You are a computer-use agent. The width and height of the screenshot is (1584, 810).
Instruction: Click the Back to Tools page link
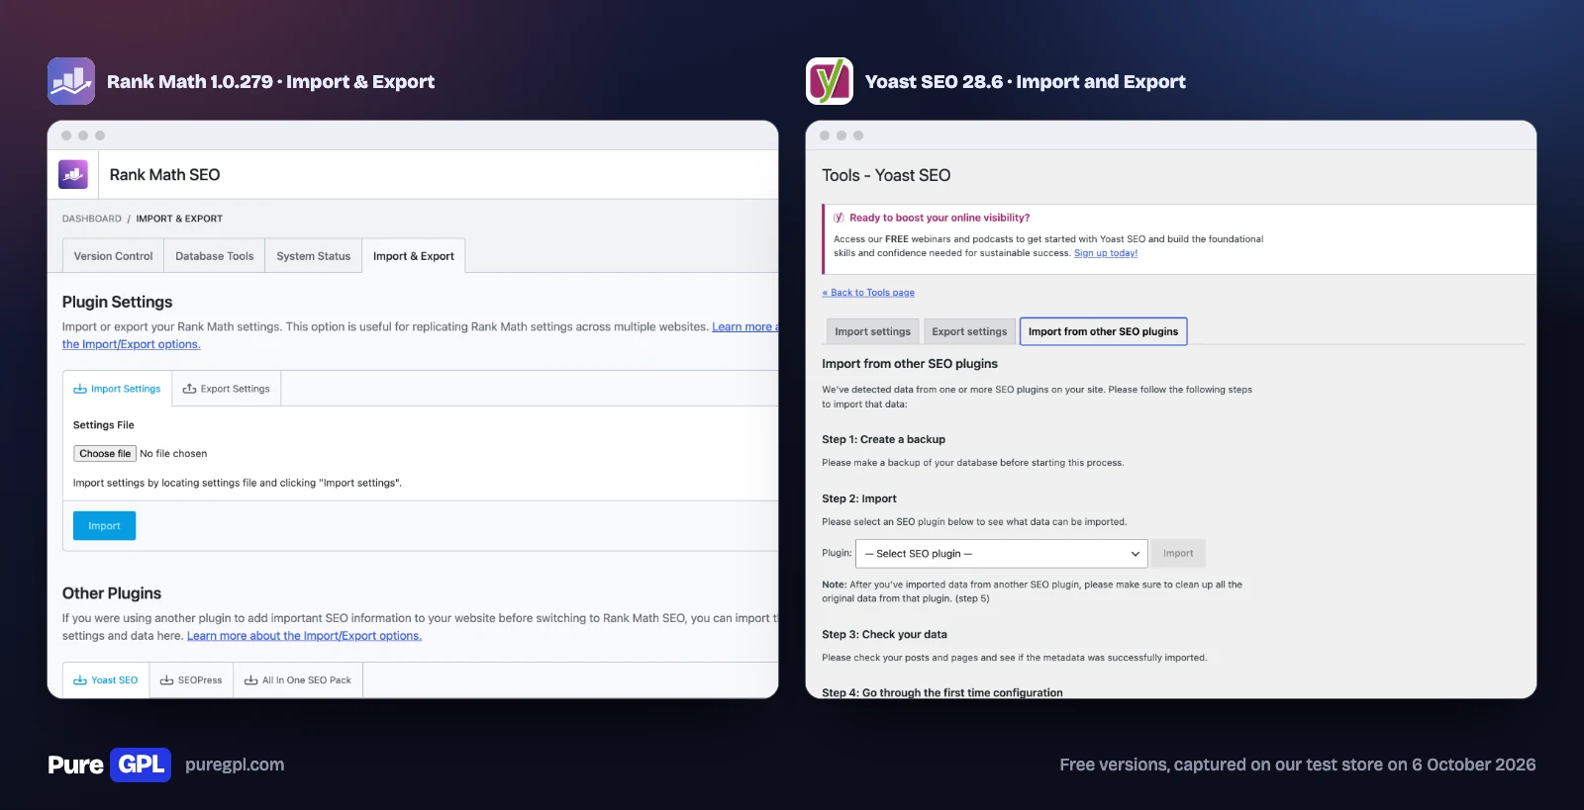(868, 293)
